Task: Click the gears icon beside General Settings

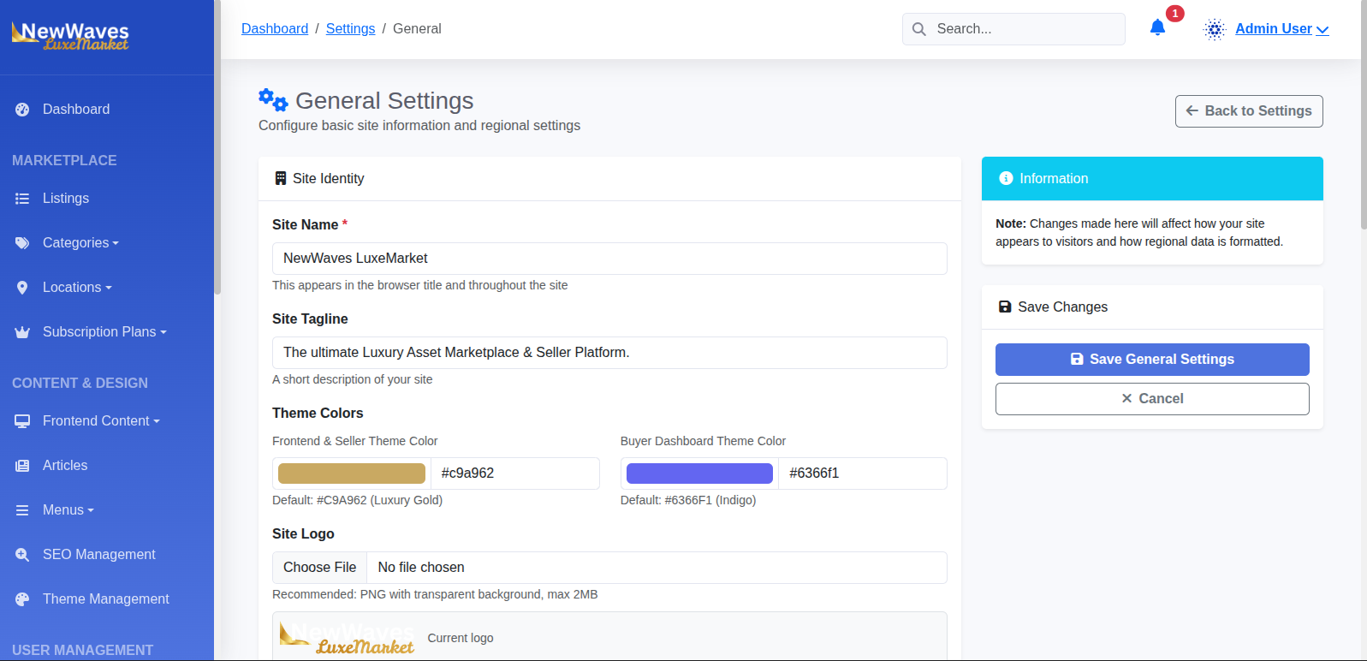Action: click(273, 100)
